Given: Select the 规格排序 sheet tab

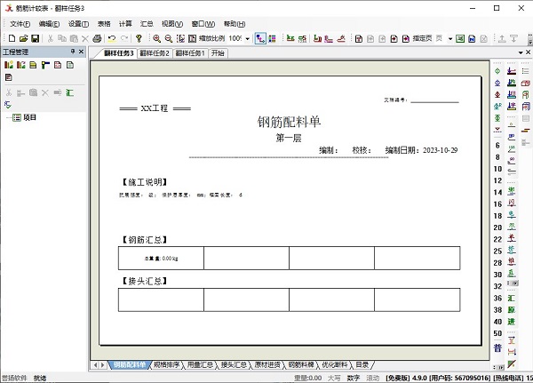Looking at the screenshot, I should 166,365.
